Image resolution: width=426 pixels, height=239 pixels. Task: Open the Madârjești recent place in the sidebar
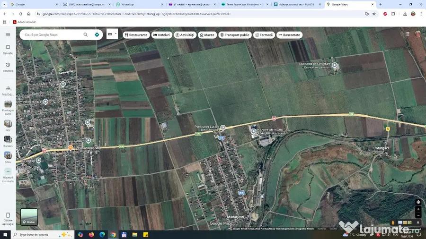8,91
